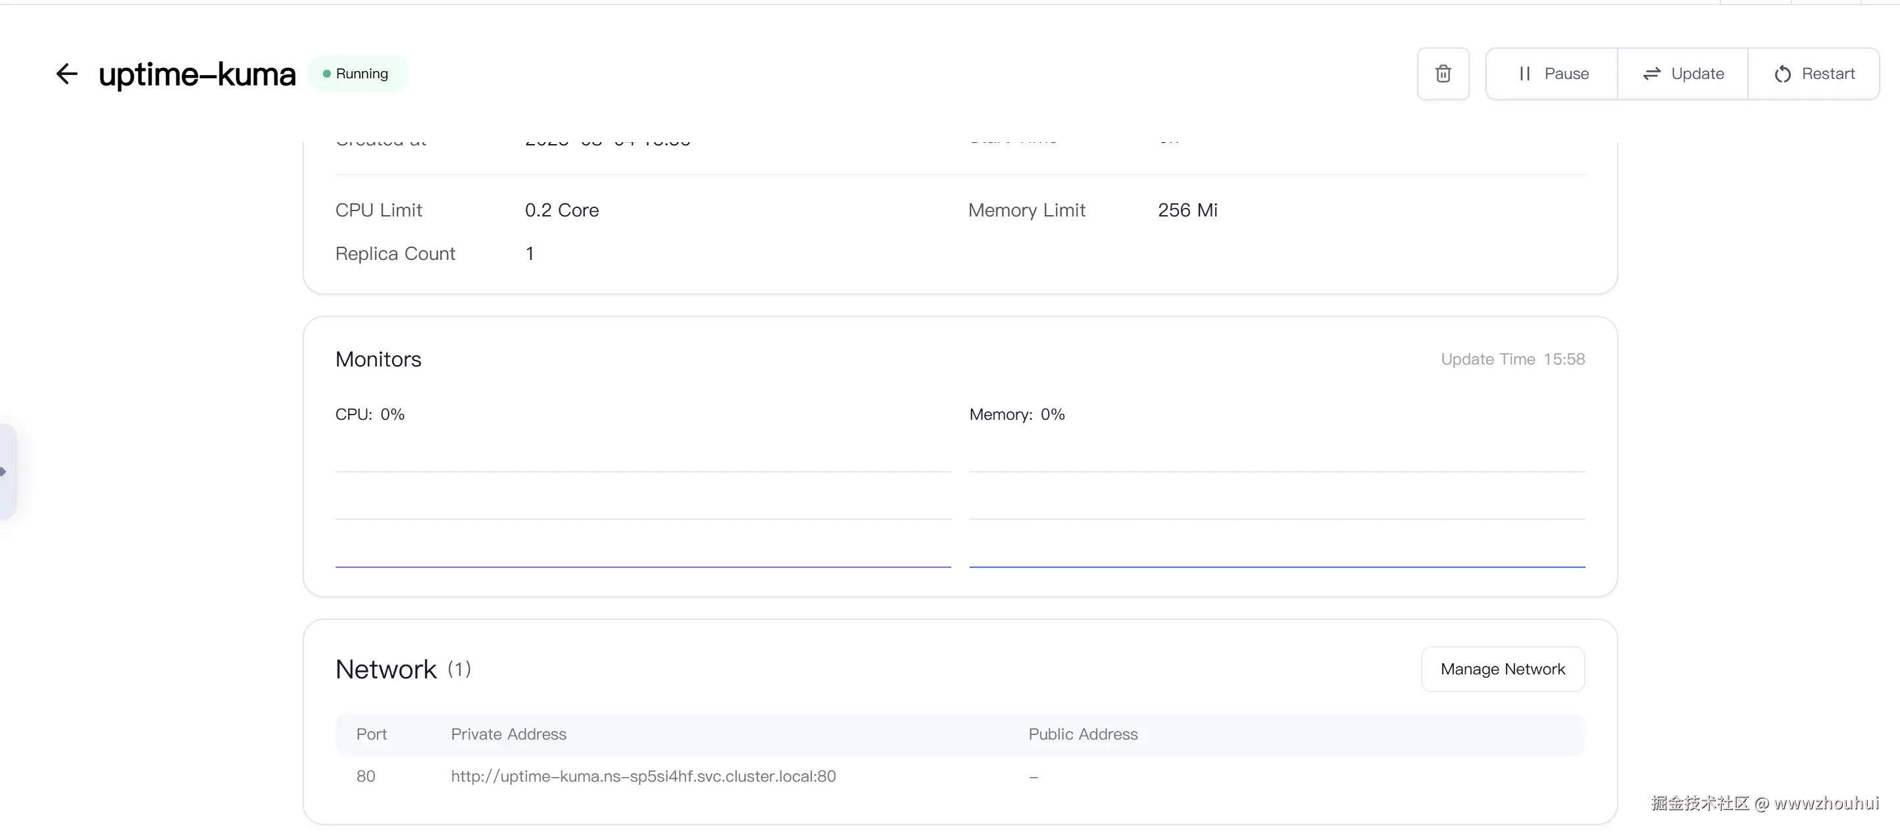
Task: Click the Monitors section heading
Action: coord(378,359)
